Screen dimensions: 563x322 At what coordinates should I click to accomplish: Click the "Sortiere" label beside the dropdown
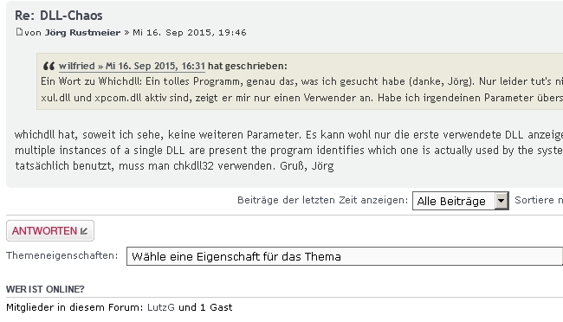coord(534,200)
